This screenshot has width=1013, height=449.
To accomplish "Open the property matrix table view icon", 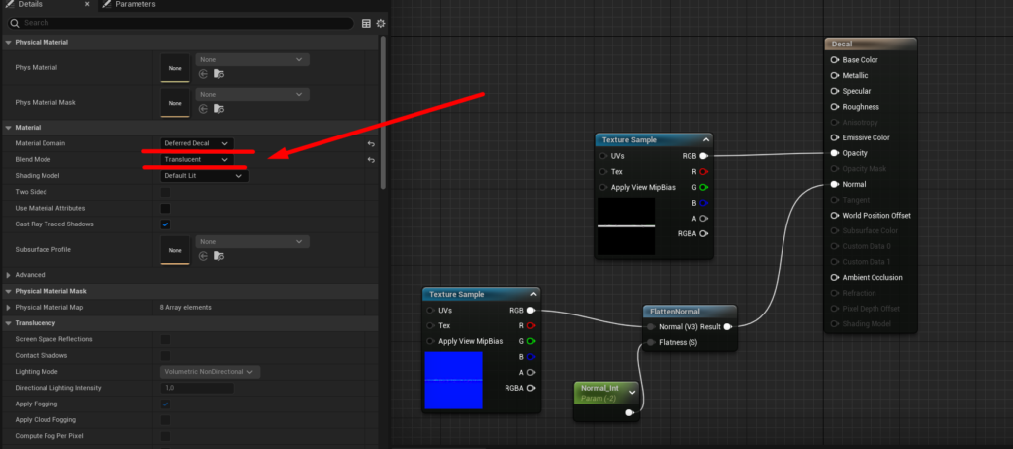I will [366, 24].
